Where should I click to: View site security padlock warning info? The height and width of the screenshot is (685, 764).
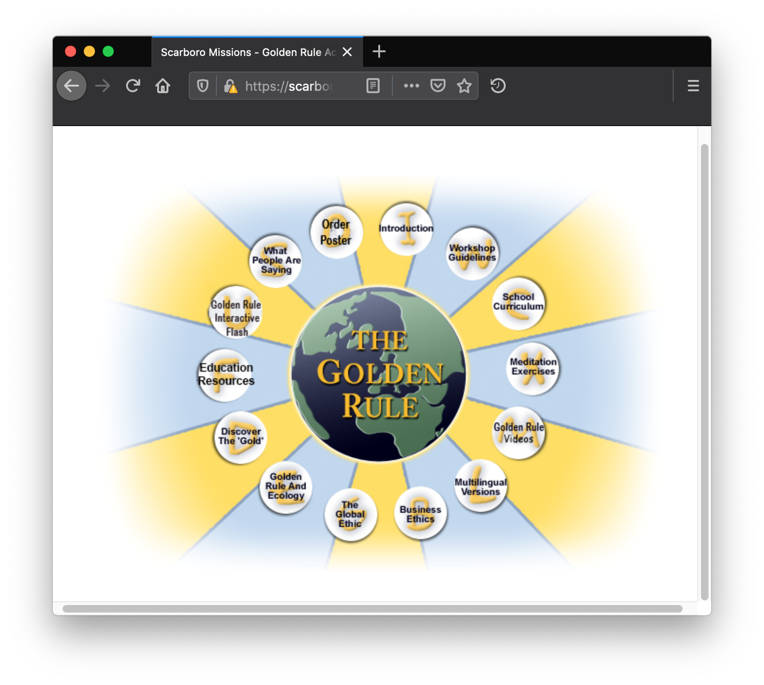click(231, 86)
